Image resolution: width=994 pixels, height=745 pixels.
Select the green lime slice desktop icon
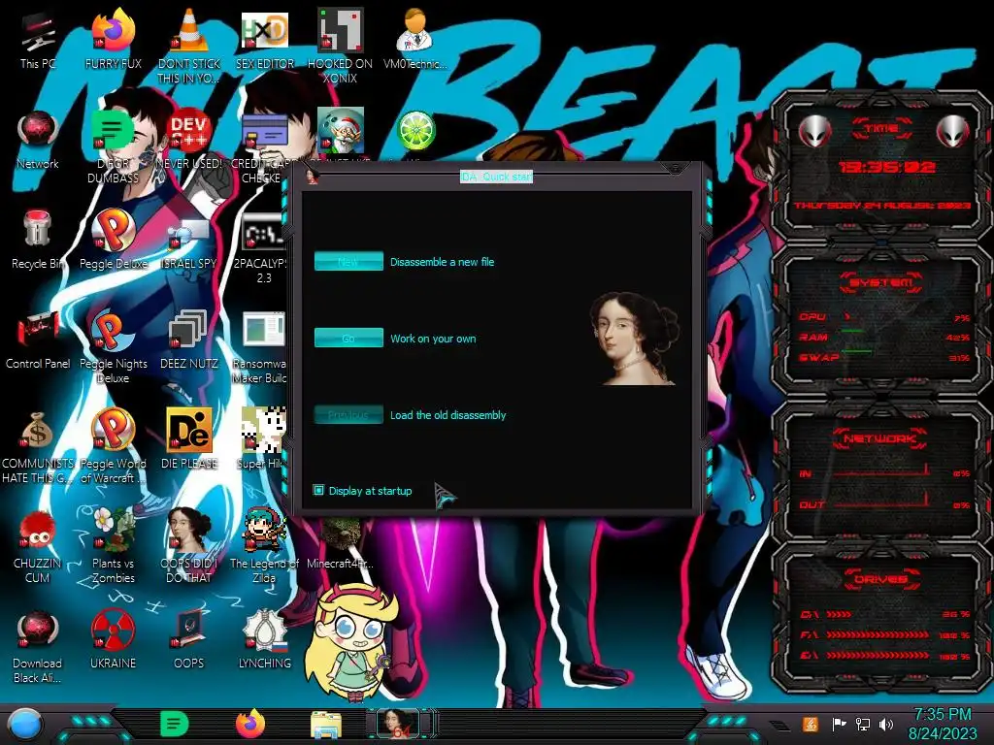point(415,131)
